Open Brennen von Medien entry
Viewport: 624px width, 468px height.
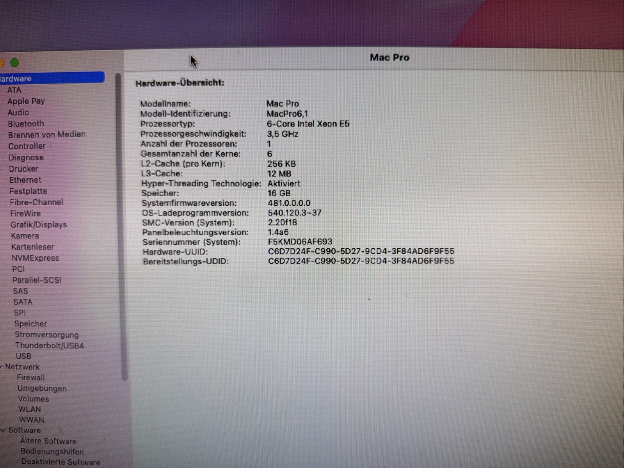[x=46, y=135]
